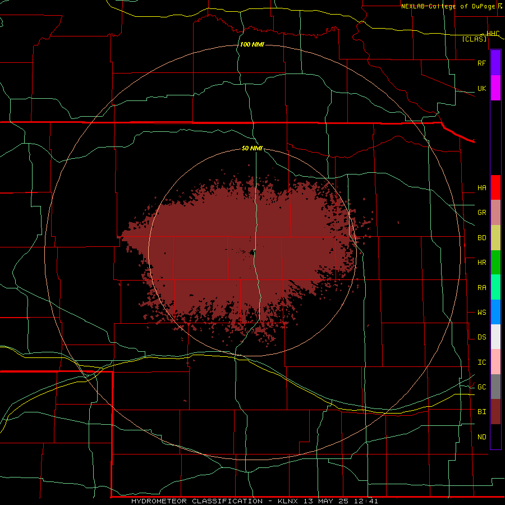Click the IC legend label

tap(481, 362)
